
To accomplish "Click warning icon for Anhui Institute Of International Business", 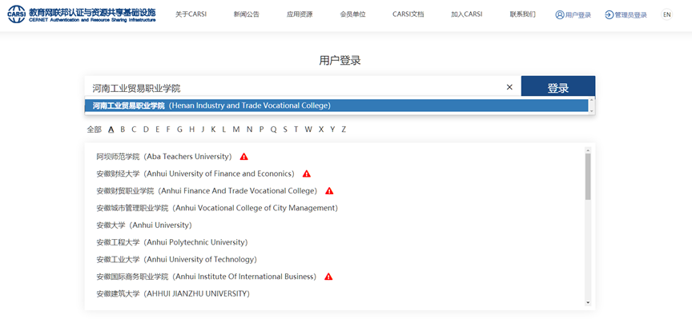I will [x=328, y=277].
